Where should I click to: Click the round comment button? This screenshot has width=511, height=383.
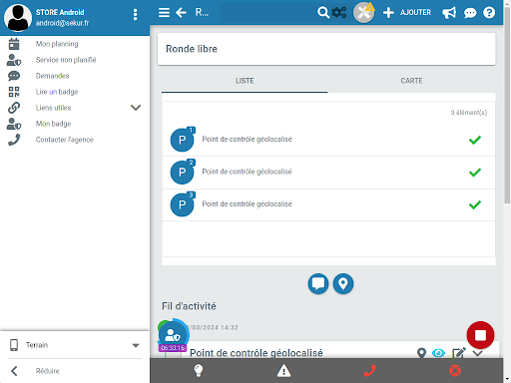point(318,283)
